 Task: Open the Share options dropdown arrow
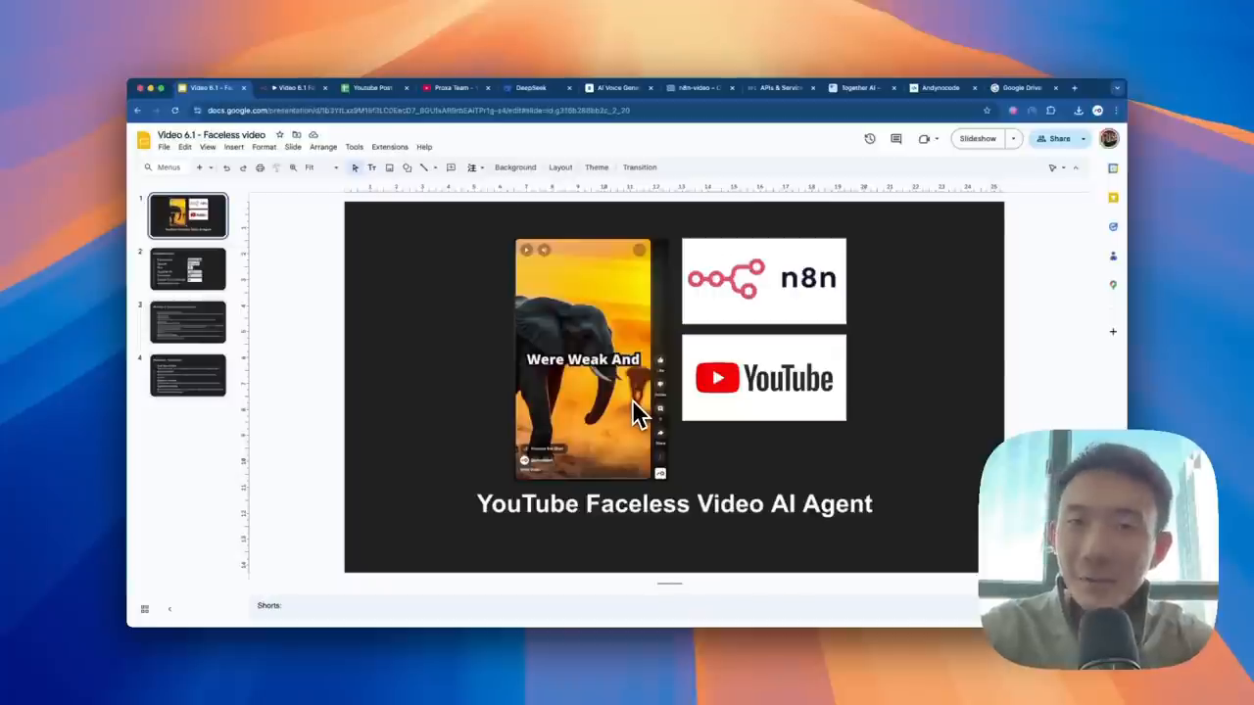click(1083, 139)
